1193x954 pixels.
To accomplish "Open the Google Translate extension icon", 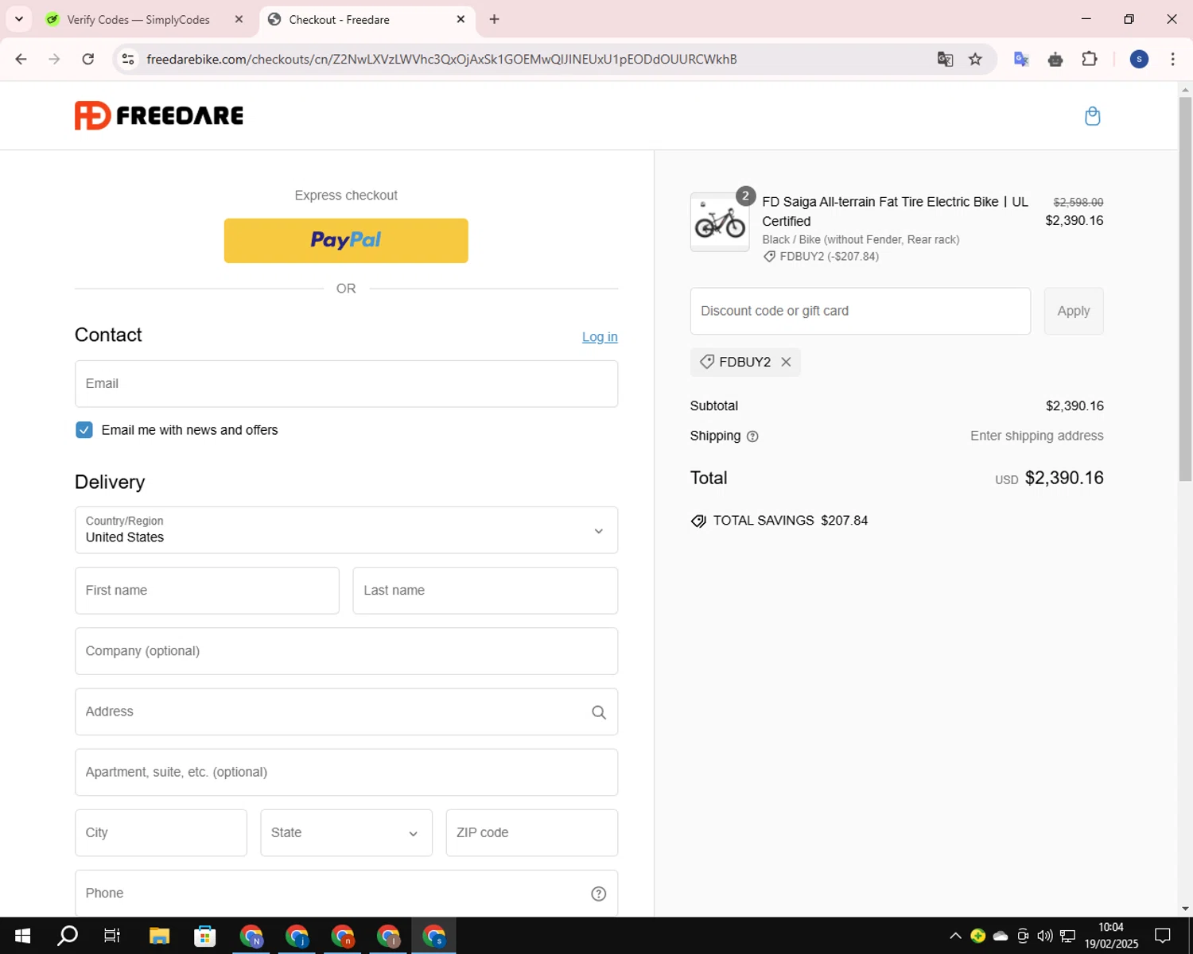I will pyautogui.click(x=1021, y=59).
